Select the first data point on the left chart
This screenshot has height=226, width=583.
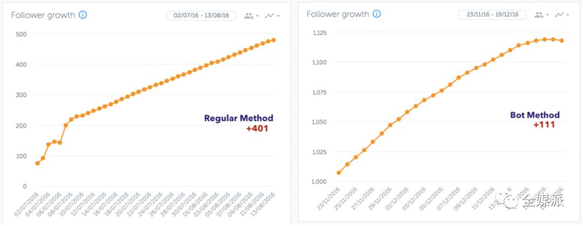click(37, 163)
